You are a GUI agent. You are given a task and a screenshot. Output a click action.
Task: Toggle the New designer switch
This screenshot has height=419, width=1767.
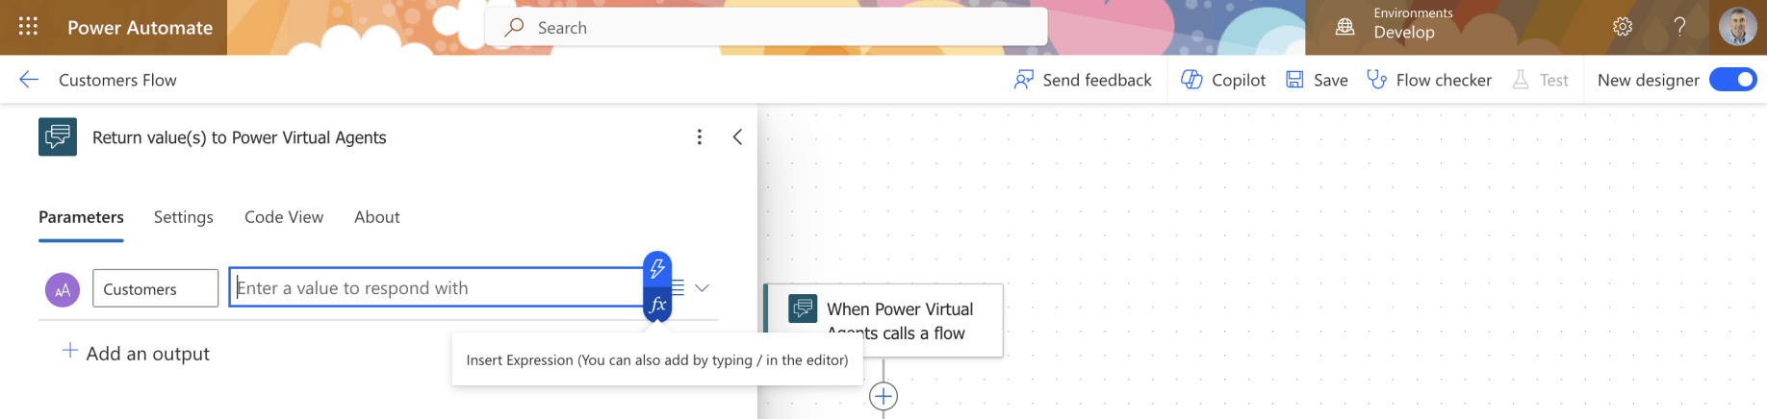click(x=1732, y=80)
